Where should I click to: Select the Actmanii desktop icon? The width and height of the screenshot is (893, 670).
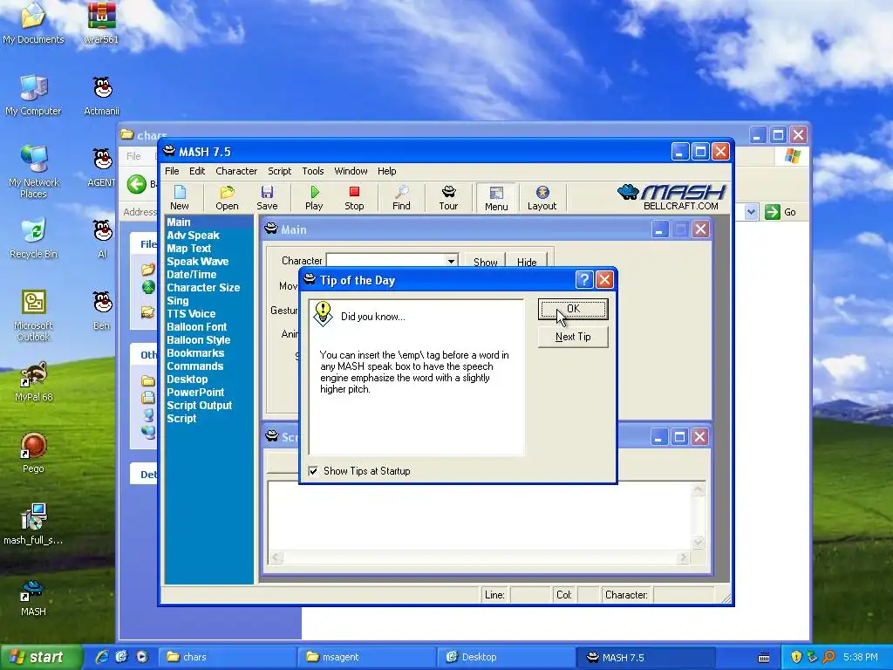coord(101,95)
